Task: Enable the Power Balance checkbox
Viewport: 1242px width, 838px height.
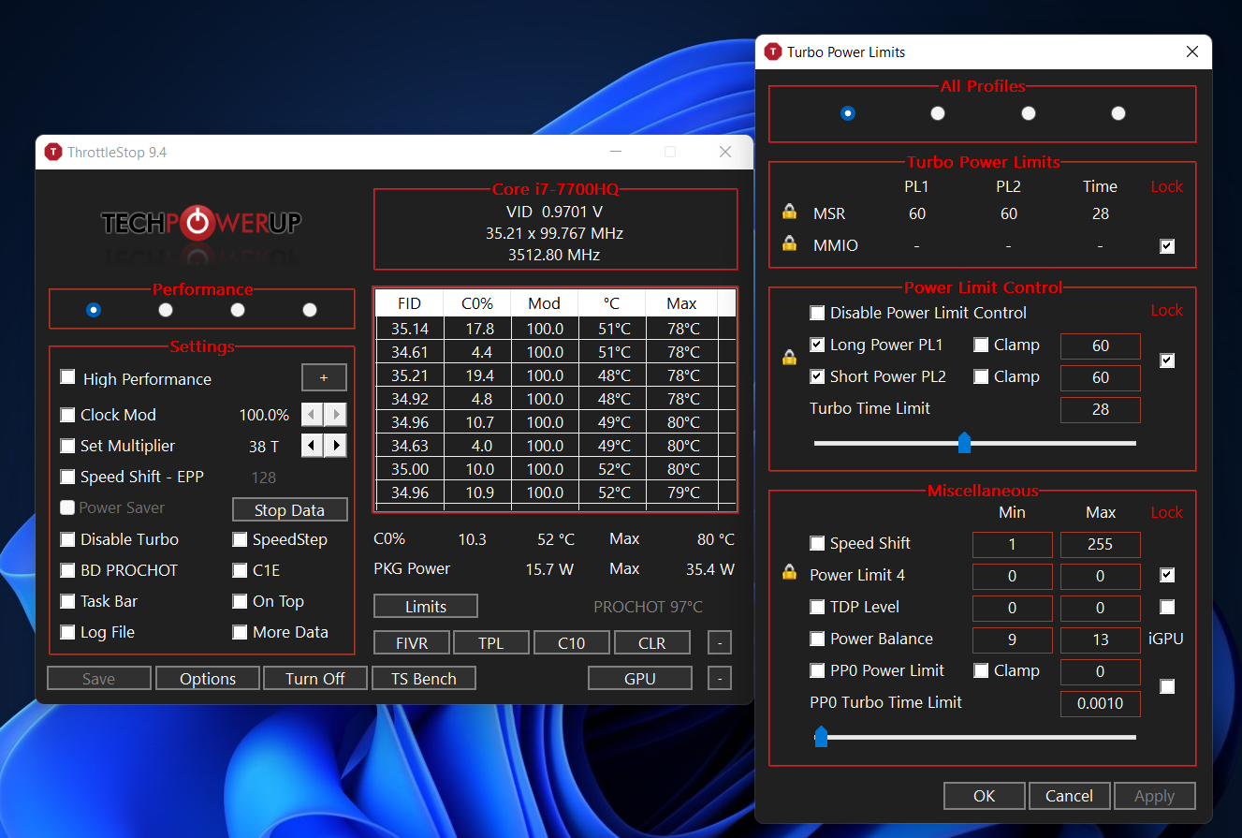Action: click(817, 639)
